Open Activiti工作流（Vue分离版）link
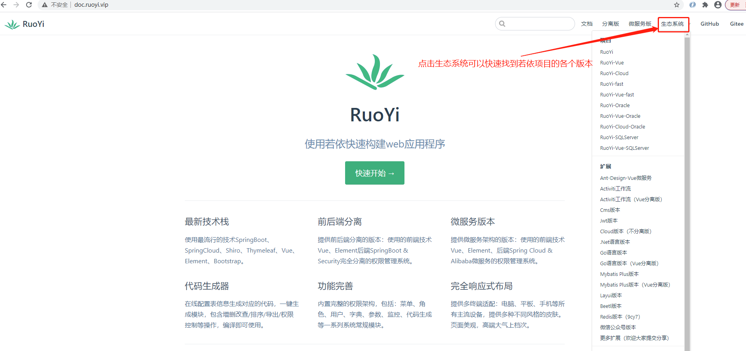 coord(631,199)
